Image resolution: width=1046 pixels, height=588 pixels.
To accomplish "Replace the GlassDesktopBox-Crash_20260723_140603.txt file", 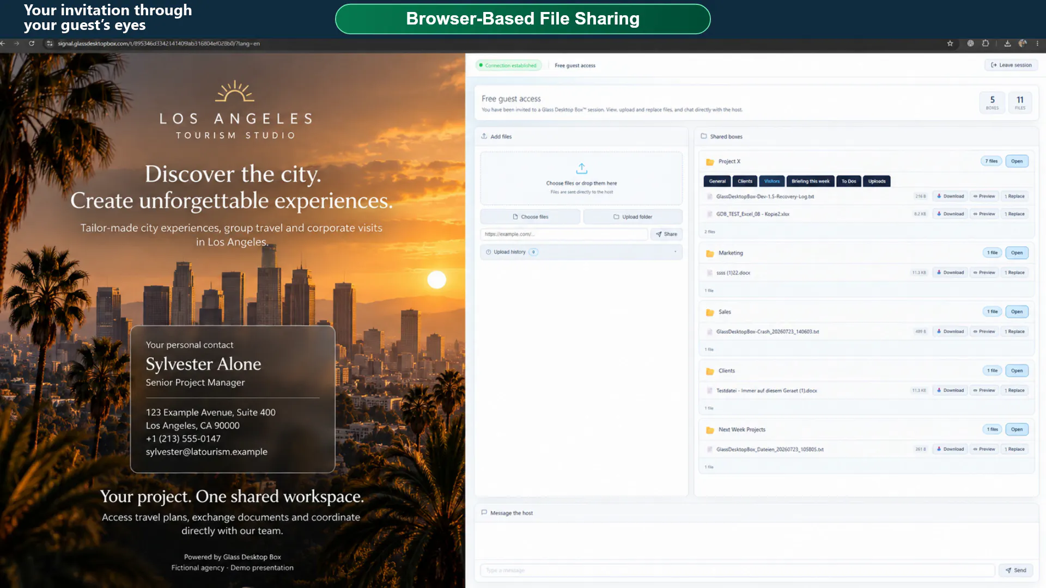I will click(1014, 332).
